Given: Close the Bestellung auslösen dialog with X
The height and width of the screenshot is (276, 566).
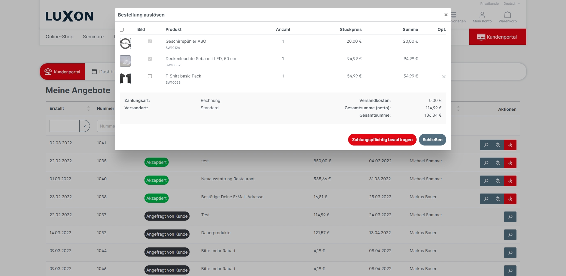Looking at the screenshot, I should pos(446,15).
